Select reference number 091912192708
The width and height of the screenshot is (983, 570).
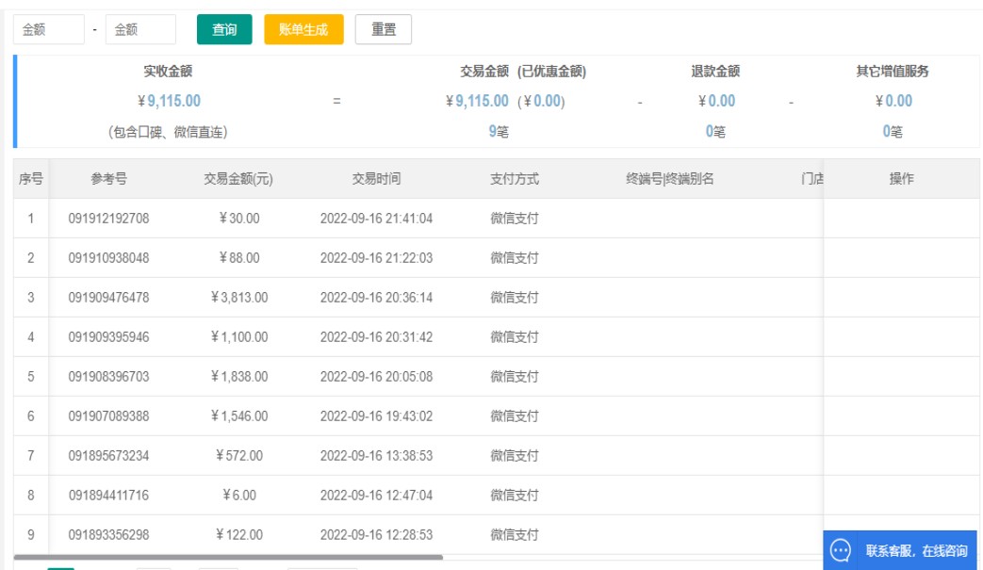pyautogui.click(x=108, y=219)
